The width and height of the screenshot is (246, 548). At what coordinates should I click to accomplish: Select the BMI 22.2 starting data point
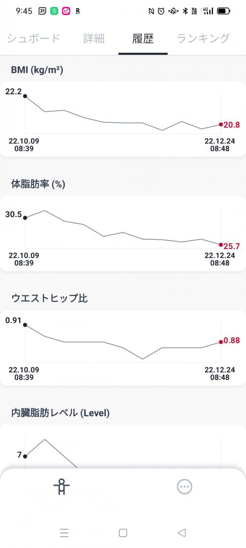[x=25, y=96]
